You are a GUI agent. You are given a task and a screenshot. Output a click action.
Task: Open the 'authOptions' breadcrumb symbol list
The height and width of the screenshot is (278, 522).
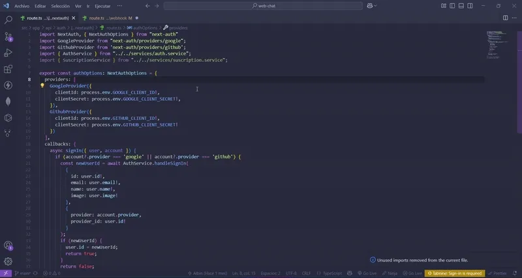pyautogui.click(x=142, y=28)
